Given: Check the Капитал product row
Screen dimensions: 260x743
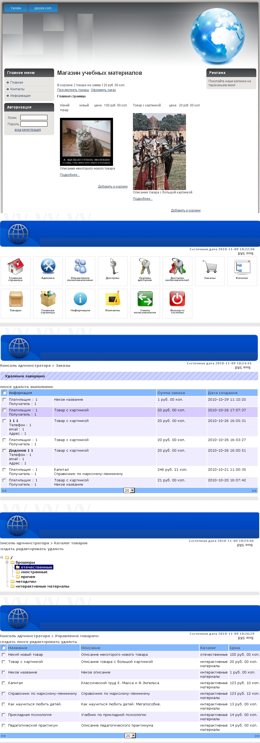Looking at the screenshot, I should tap(3, 683).
